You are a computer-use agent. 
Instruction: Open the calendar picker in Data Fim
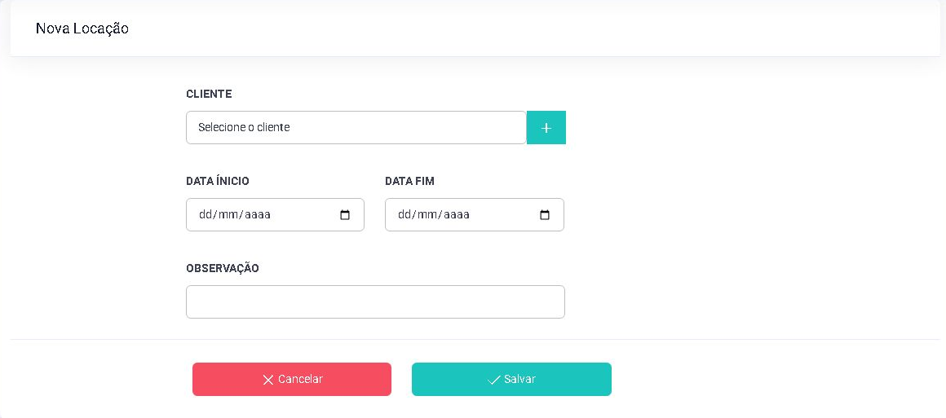544,215
